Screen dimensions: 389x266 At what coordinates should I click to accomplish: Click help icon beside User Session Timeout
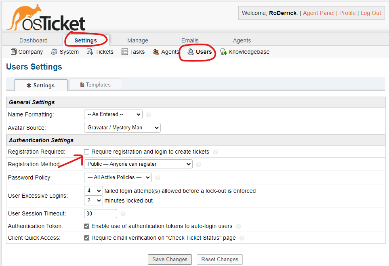click(x=123, y=214)
